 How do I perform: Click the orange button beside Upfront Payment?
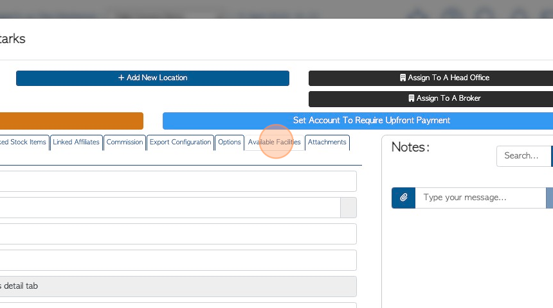pyautogui.click(x=71, y=121)
